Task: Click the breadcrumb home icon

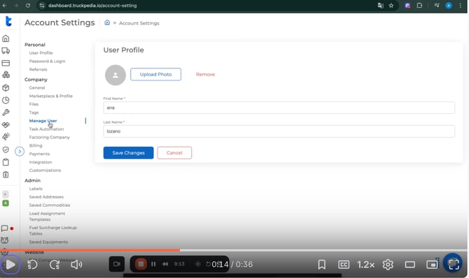Action: point(107,22)
